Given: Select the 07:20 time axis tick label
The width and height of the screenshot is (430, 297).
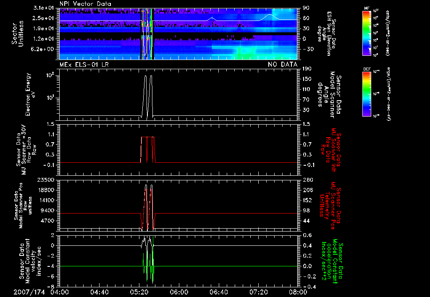Looking at the screenshot, I should click(x=258, y=292).
